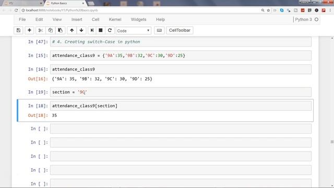Viewport: 334px width, 188px height.
Task: Open the Kernel menu
Action: tap(115, 19)
